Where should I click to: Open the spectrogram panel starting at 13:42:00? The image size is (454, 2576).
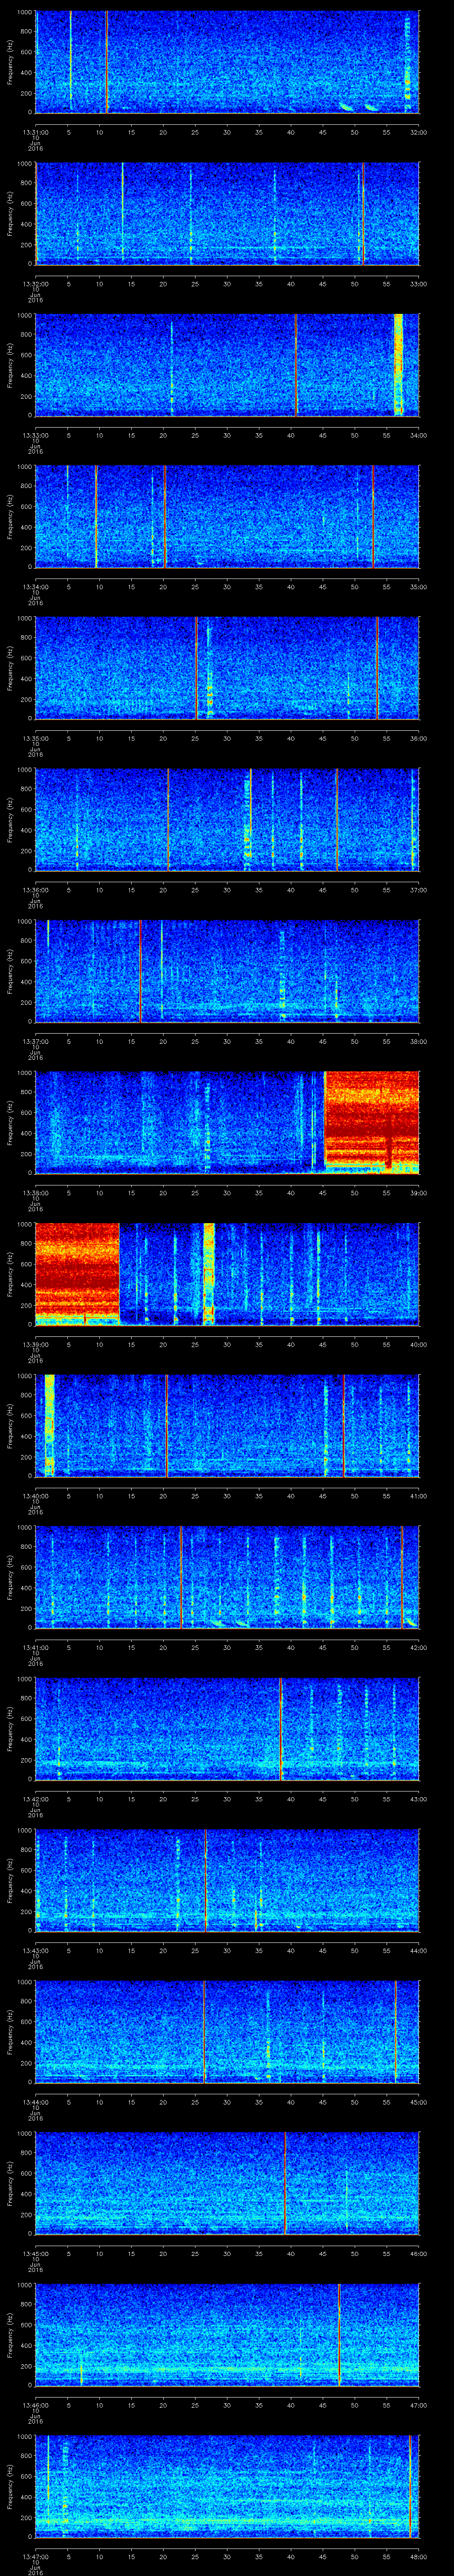[x=227, y=1728]
